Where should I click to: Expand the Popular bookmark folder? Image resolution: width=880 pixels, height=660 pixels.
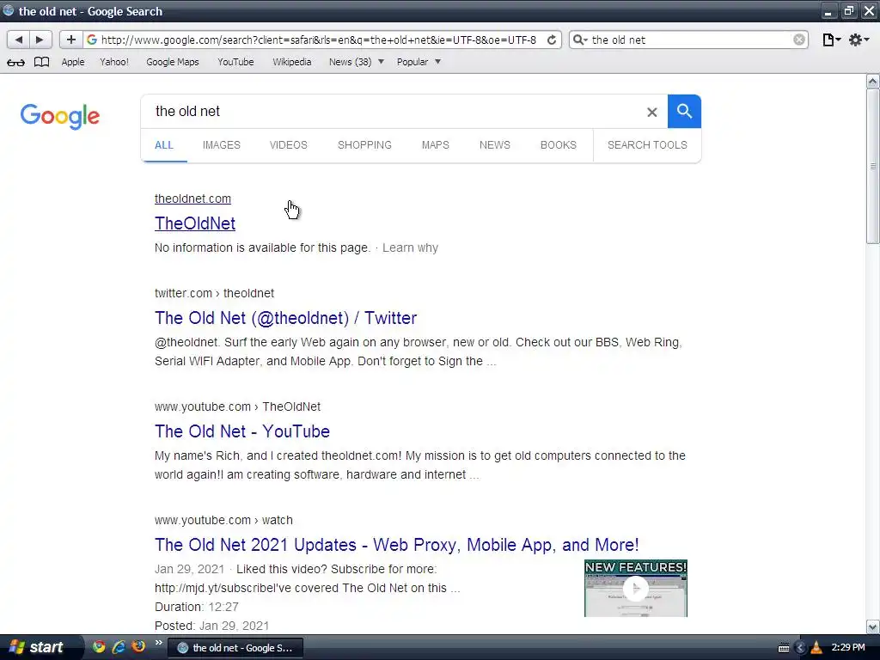coord(419,62)
